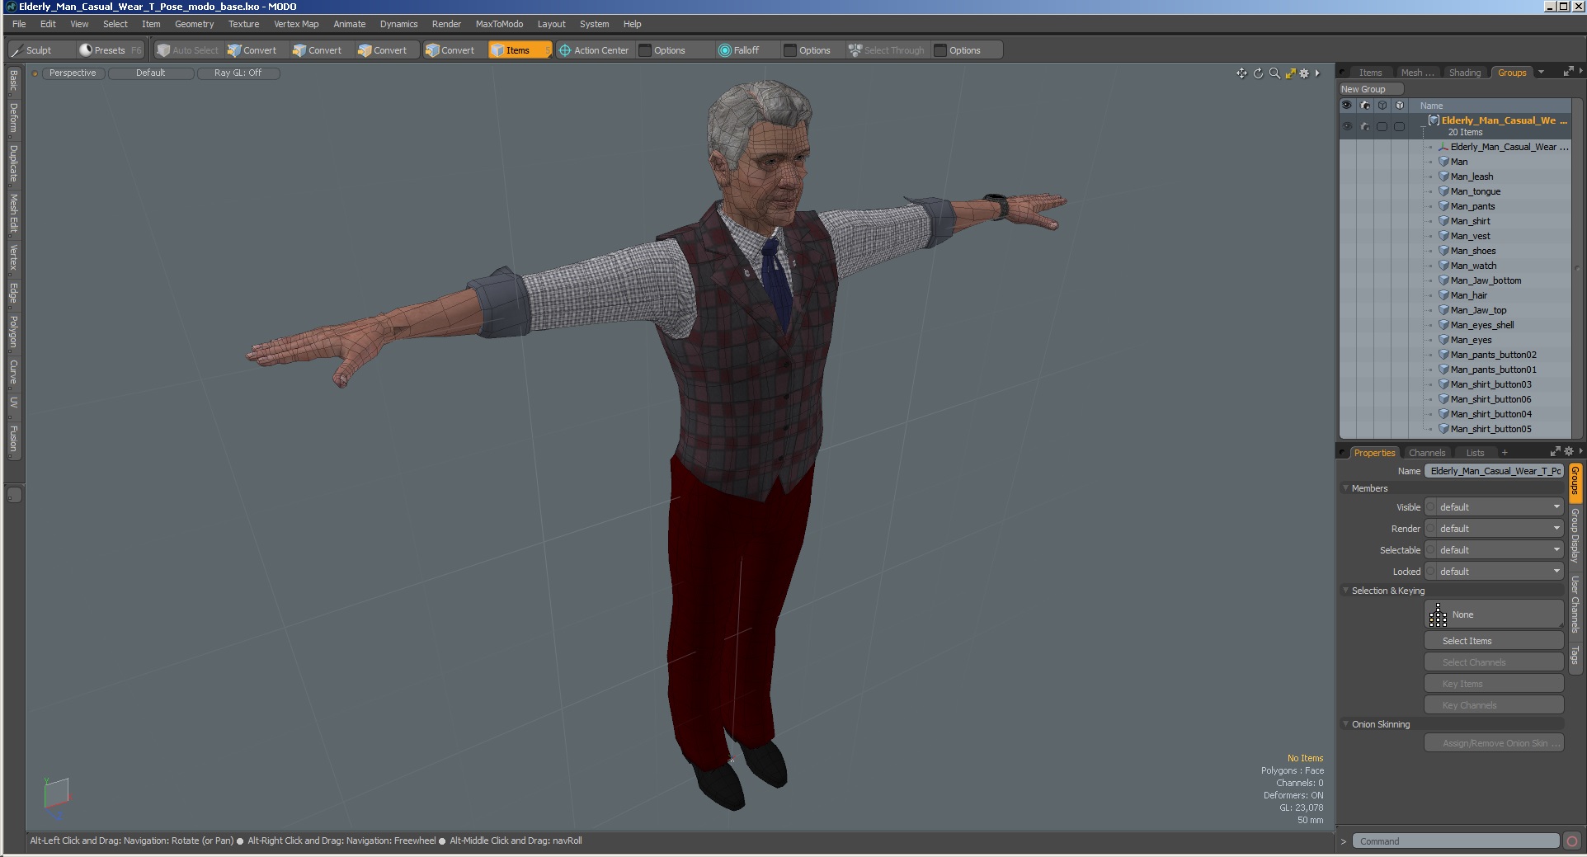Viewport: 1587px width, 857px height.
Task: Click the New Group button
Action: tap(1371, 89)
